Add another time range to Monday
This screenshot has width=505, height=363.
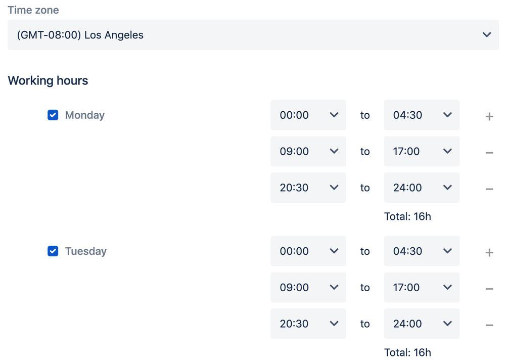(489, 116)
